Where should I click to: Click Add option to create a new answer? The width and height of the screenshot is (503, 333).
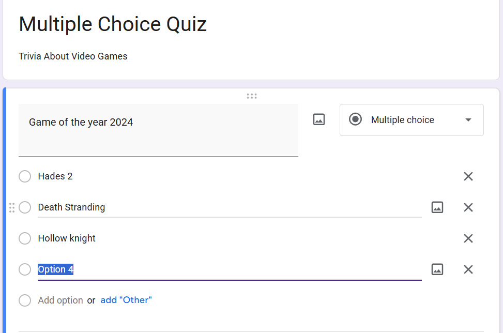(60, 300)
